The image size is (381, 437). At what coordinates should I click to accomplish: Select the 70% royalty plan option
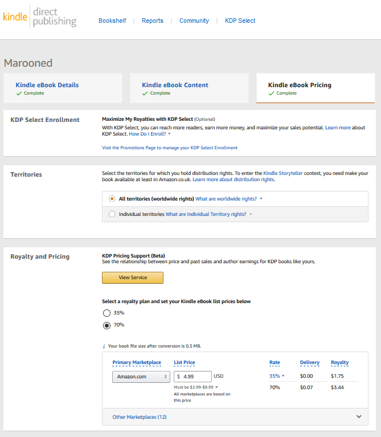[106, 325]
